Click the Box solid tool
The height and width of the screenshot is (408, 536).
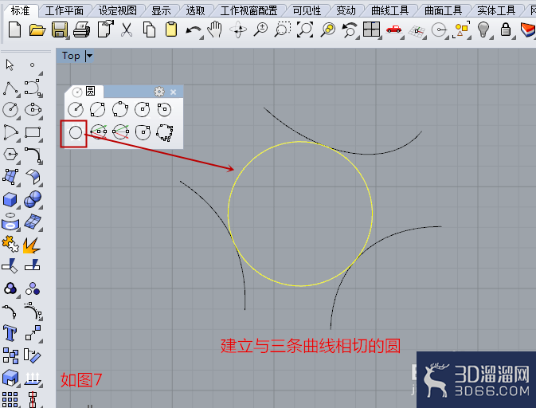click(10, 199)
